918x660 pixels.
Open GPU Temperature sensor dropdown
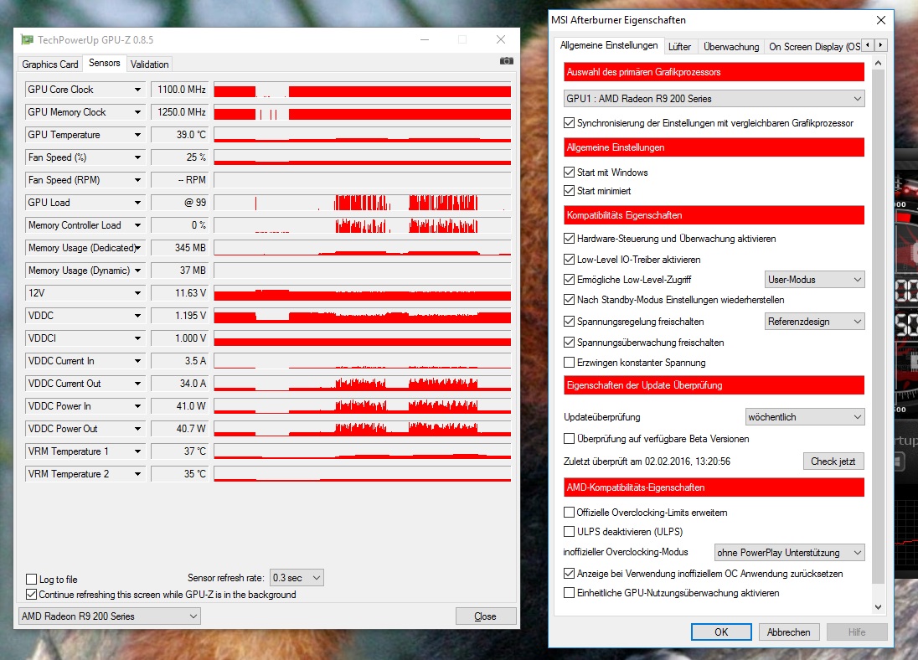[x=137, y=135]
